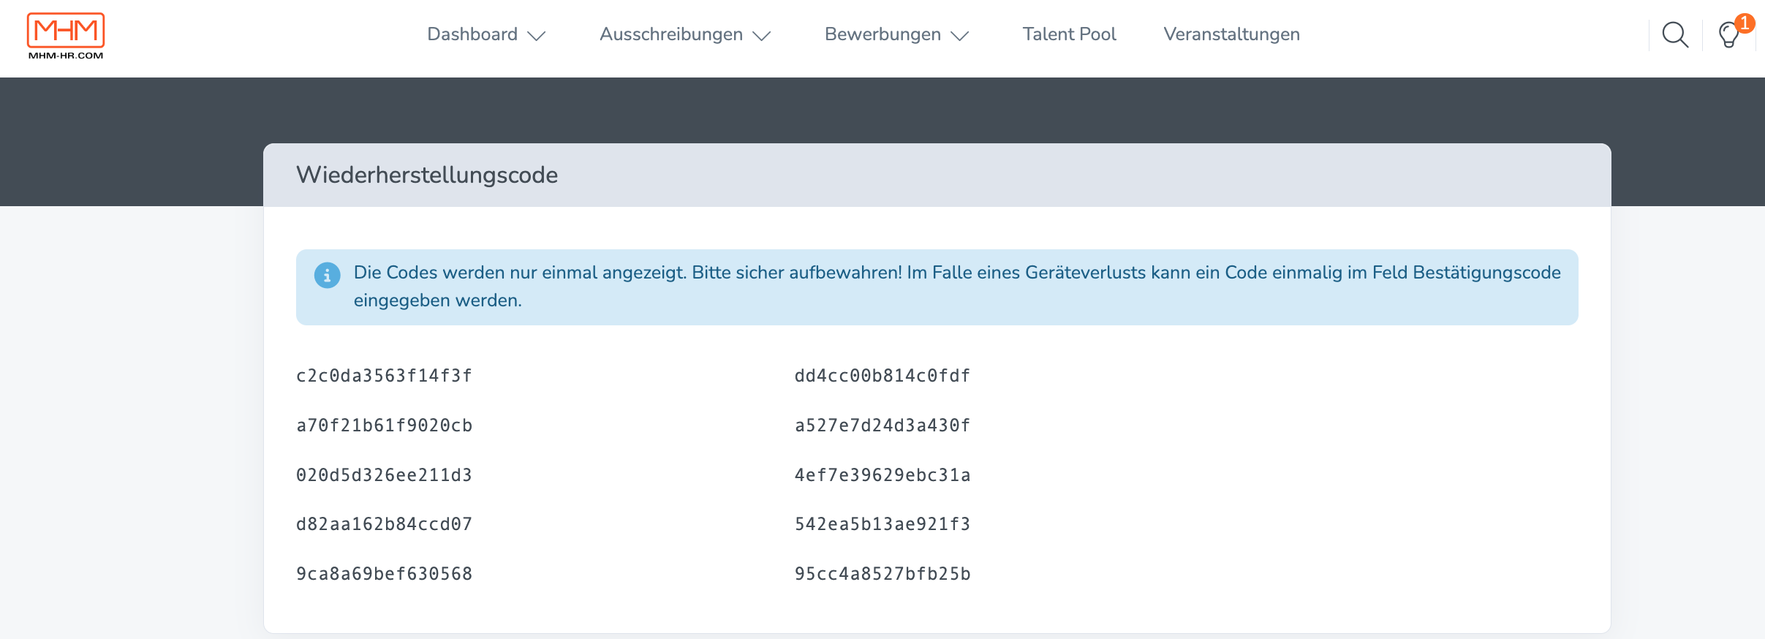Screen dimensions: 1765x639
Task: Open the Ausschreibungen menu
Action: coord(670,34)
